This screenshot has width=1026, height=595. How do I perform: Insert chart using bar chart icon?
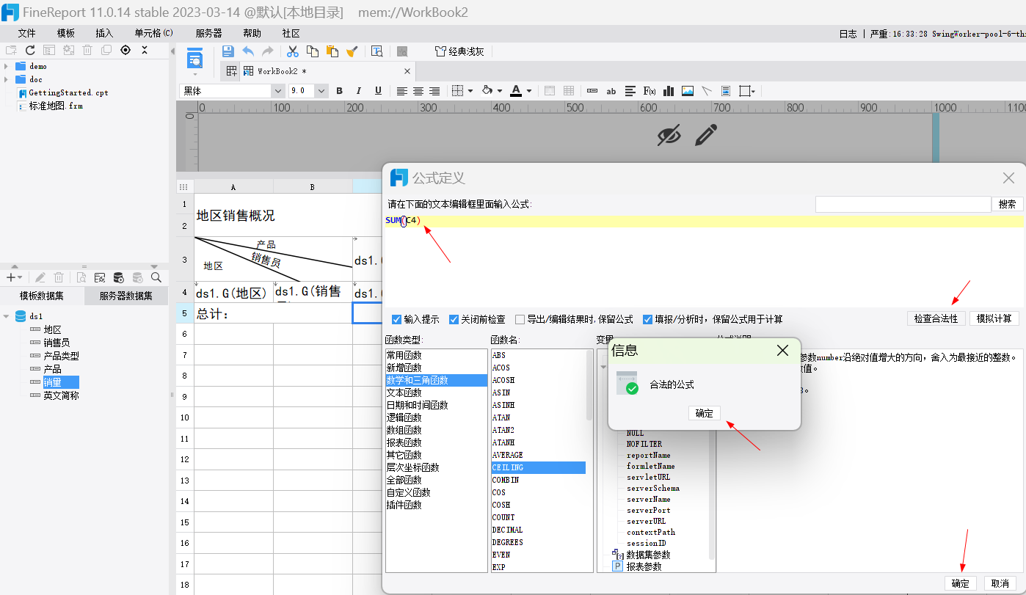(669, 91)
